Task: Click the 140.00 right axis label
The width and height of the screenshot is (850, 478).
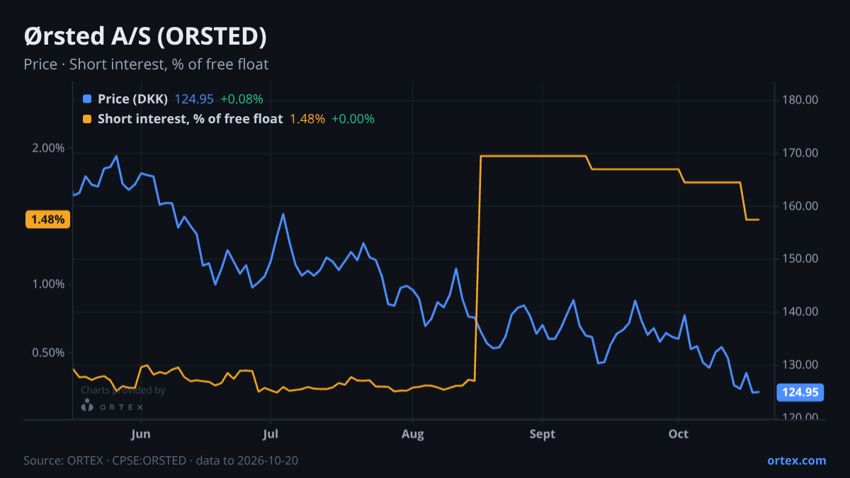Action: [x=800, y=312]
